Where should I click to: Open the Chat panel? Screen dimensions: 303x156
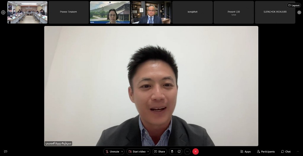pos(286,152)
